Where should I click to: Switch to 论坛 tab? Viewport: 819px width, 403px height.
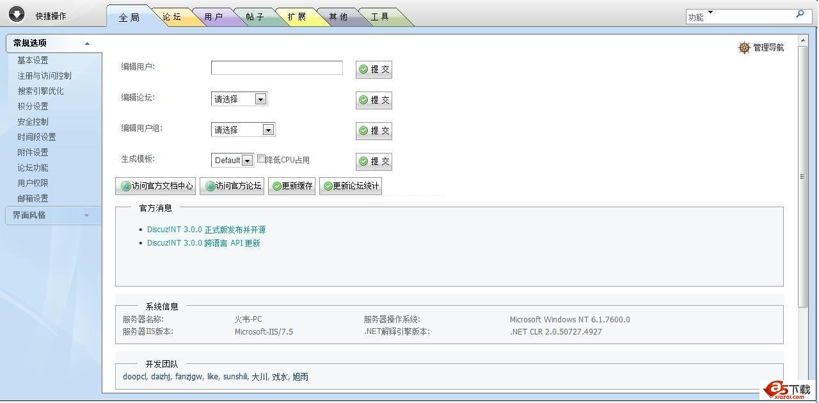click(171, 17)
